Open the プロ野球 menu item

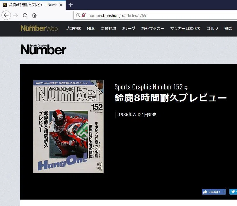[73, 28]
